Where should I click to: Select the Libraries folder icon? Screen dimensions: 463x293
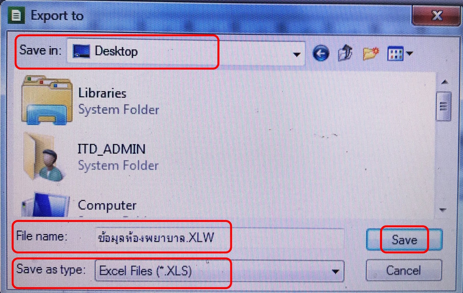pos(47,100)
